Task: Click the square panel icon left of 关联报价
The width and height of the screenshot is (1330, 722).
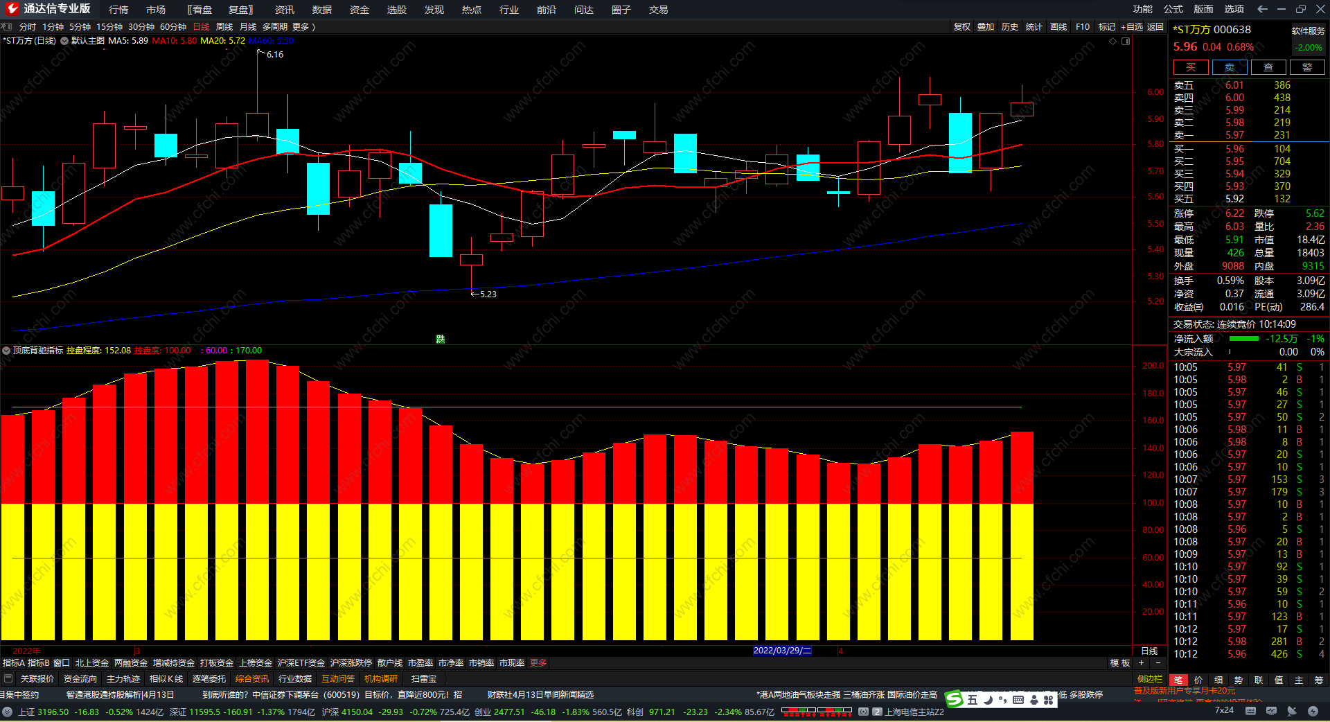Action: (x=8, y=679)
